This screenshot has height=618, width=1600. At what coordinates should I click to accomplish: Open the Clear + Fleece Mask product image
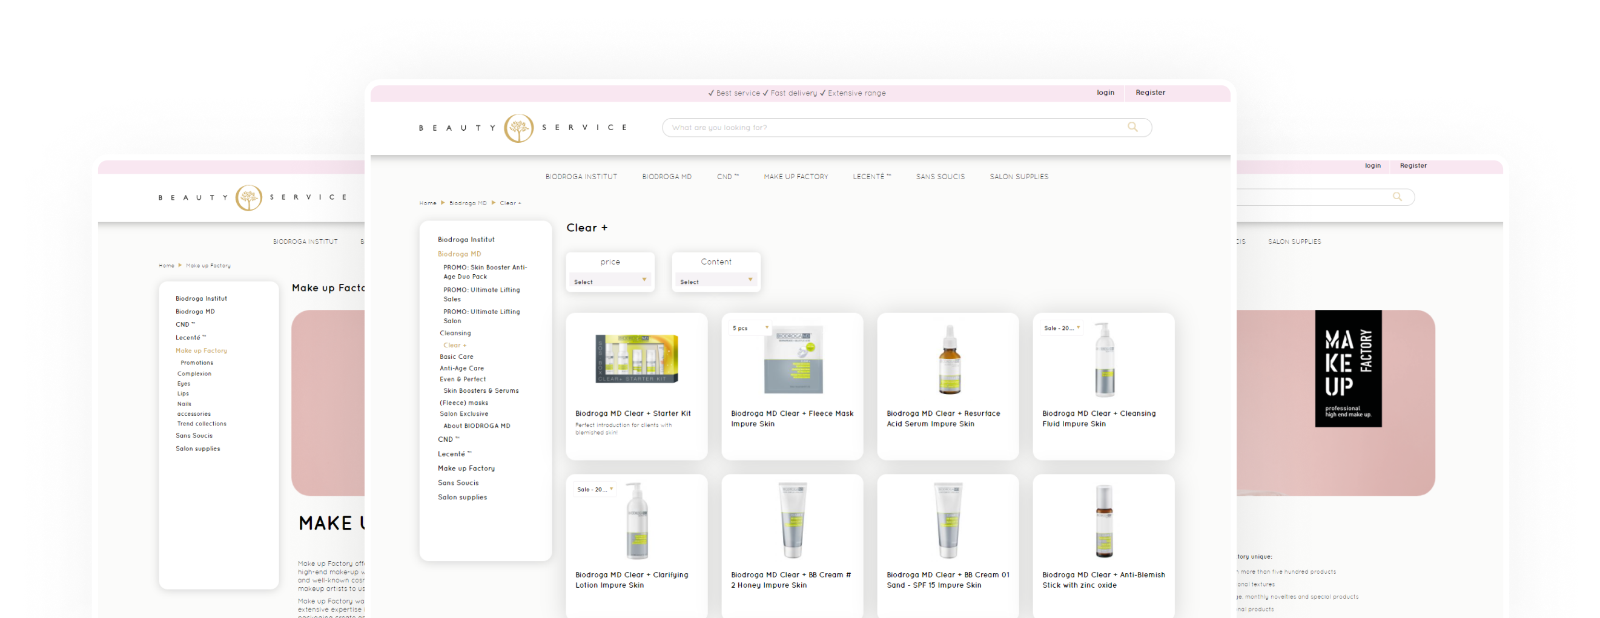click(793, 359)
